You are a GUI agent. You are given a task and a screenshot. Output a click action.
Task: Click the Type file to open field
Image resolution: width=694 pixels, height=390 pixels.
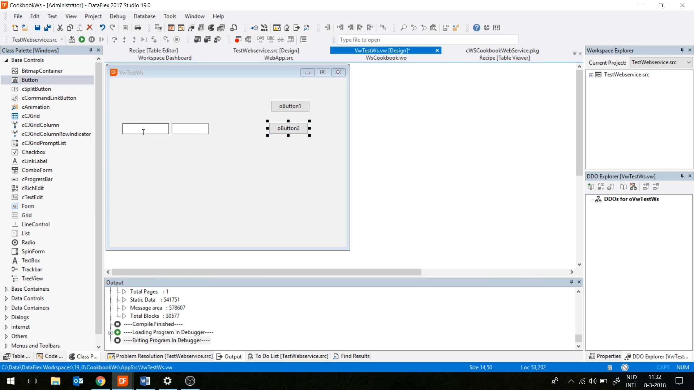click(x=428, y=40)
